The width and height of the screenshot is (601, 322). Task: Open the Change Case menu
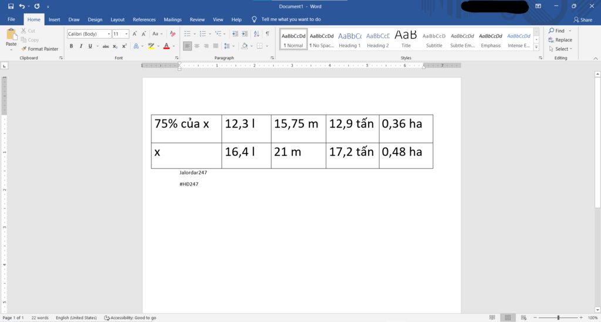point(157,33)
